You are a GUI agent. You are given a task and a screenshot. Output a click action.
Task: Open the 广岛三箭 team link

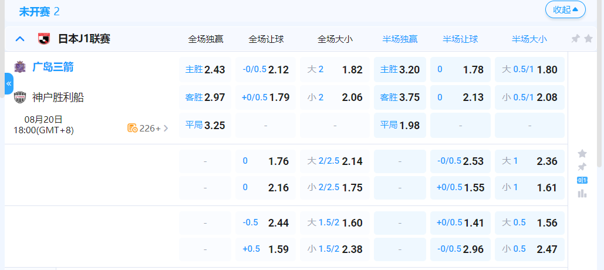[x=53, y=67]
